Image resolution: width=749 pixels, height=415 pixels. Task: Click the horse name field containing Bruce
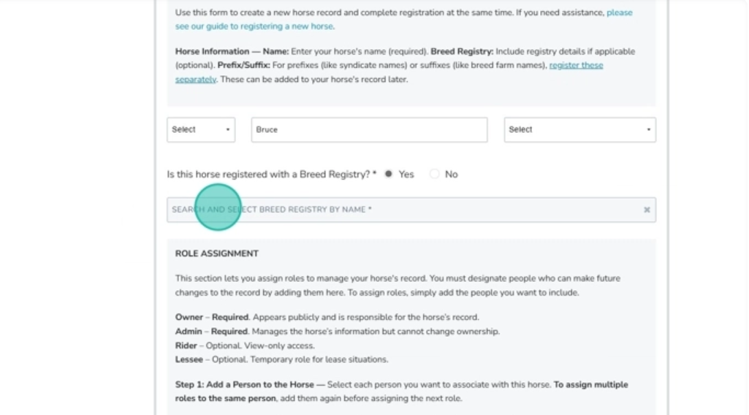coord(369,130)
